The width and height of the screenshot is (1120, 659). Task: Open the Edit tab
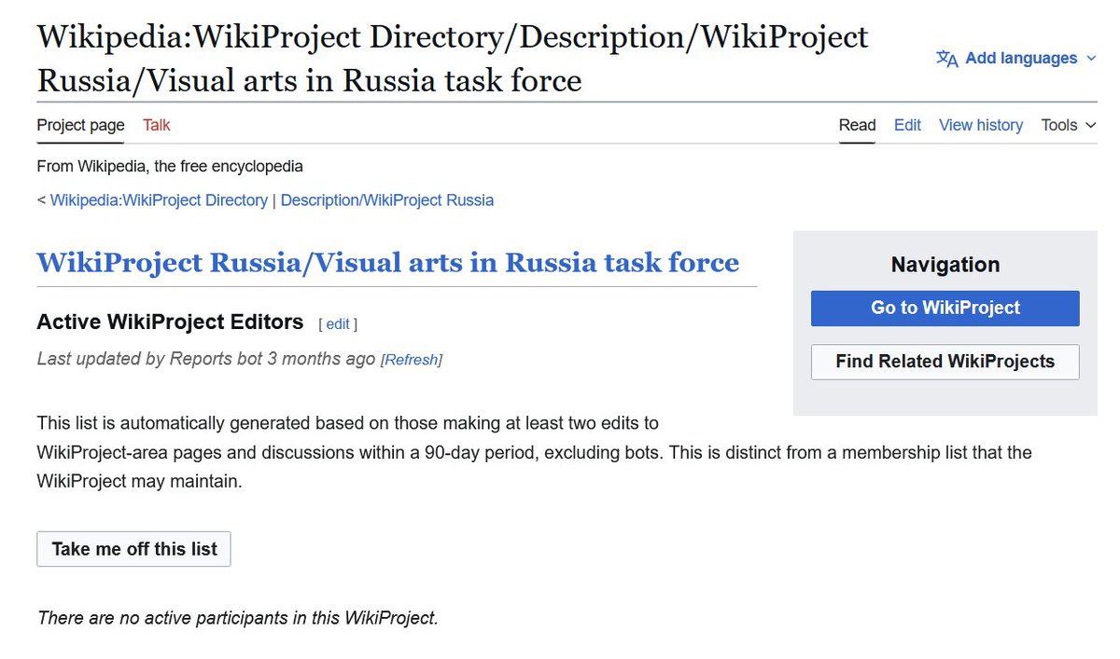click(907, 125)
